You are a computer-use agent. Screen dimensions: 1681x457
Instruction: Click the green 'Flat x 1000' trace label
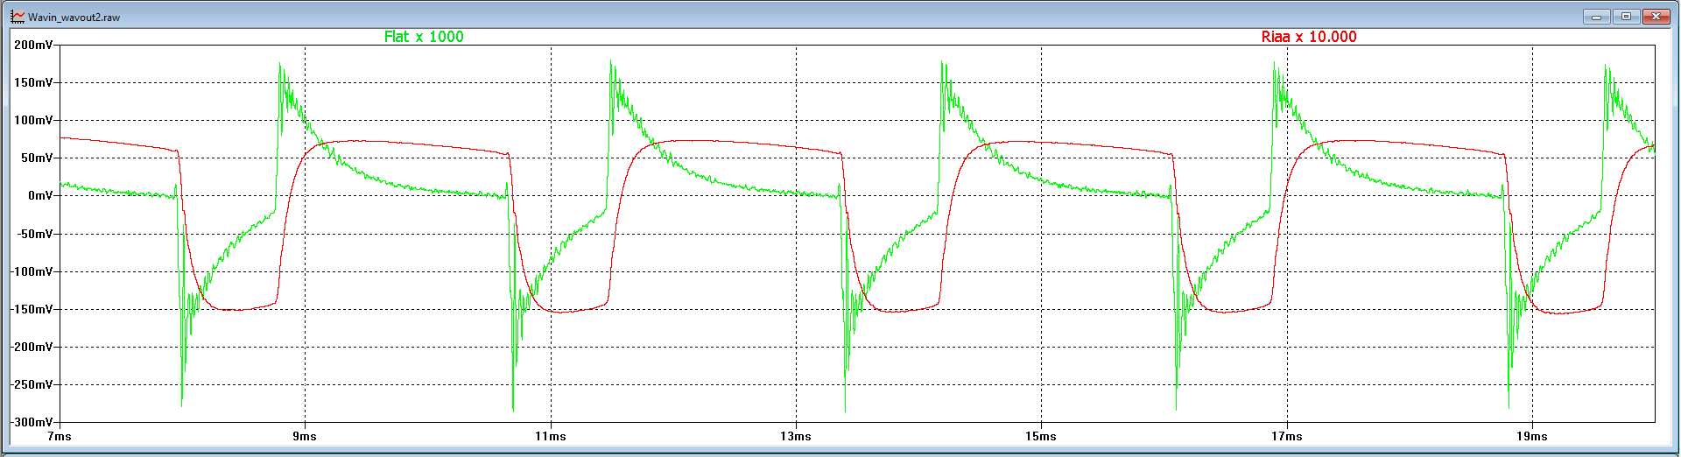coord(424,37)
